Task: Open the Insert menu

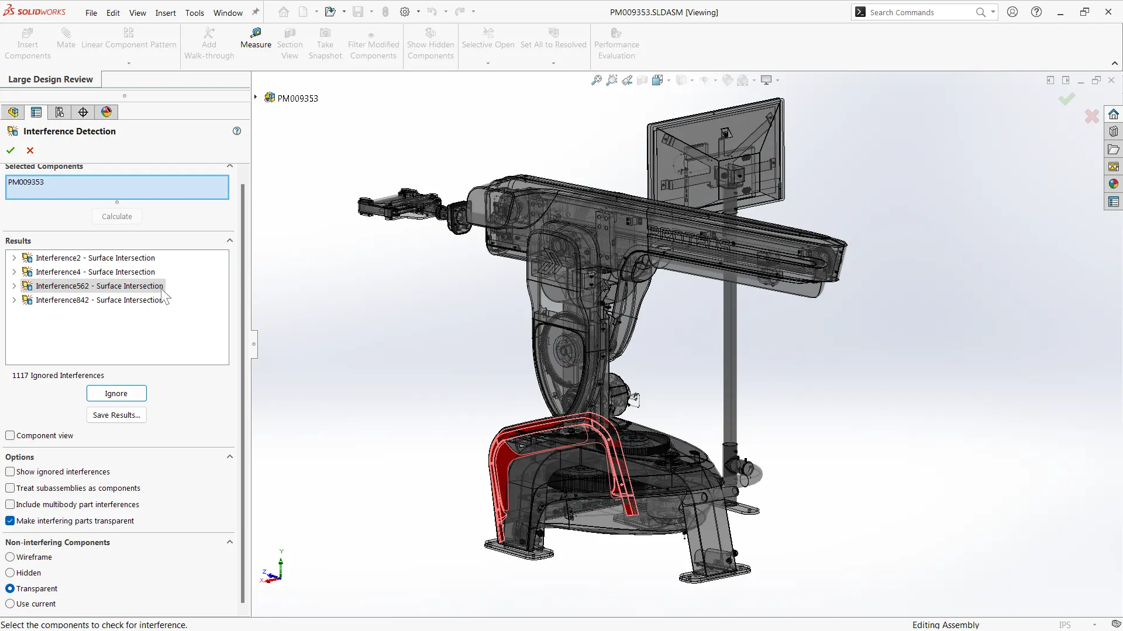Action: point(165,12)
